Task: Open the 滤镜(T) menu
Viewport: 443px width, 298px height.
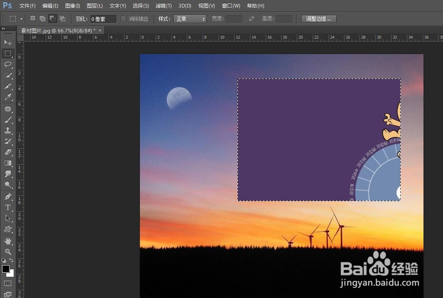Action: (164, 6)
